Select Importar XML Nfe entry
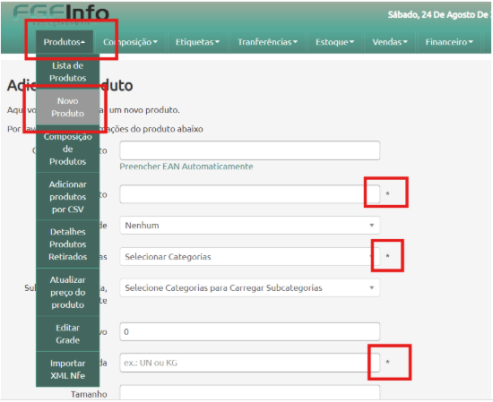 (68, 370)
